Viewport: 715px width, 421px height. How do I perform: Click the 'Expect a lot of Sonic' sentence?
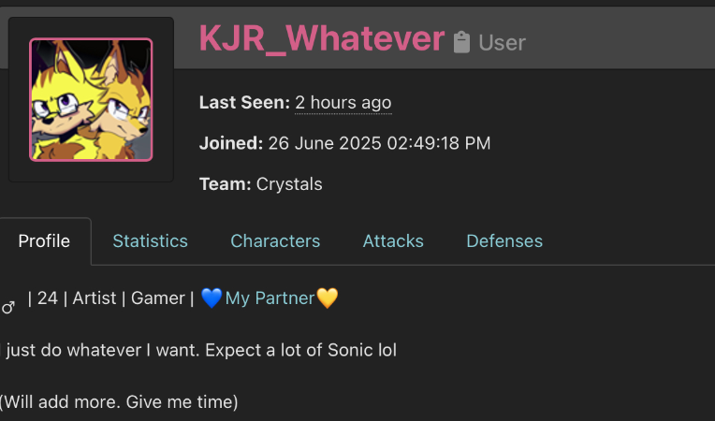pyautogui.click(x=301, y=351)
